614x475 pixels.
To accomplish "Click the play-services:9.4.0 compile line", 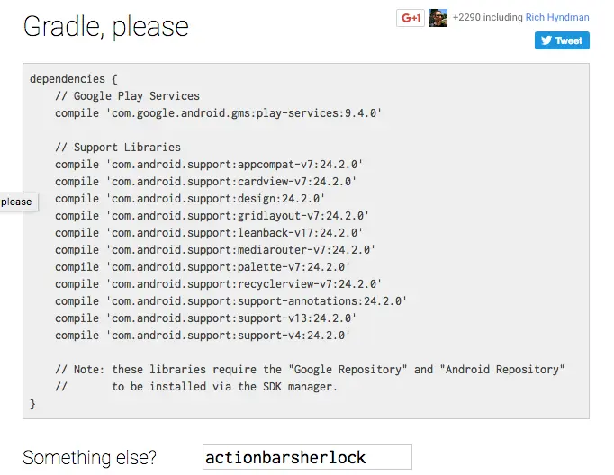I will [218, 113].
